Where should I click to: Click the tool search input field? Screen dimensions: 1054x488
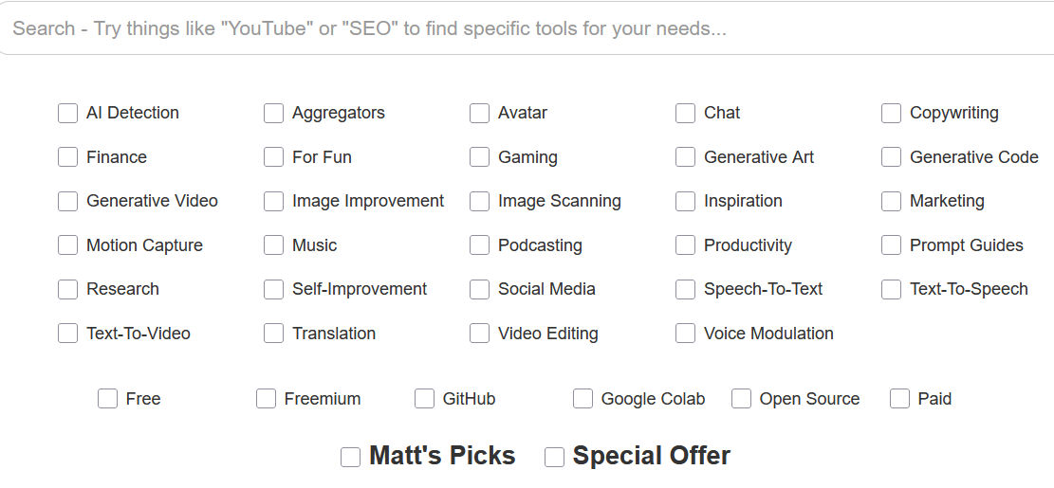[527, 28]
